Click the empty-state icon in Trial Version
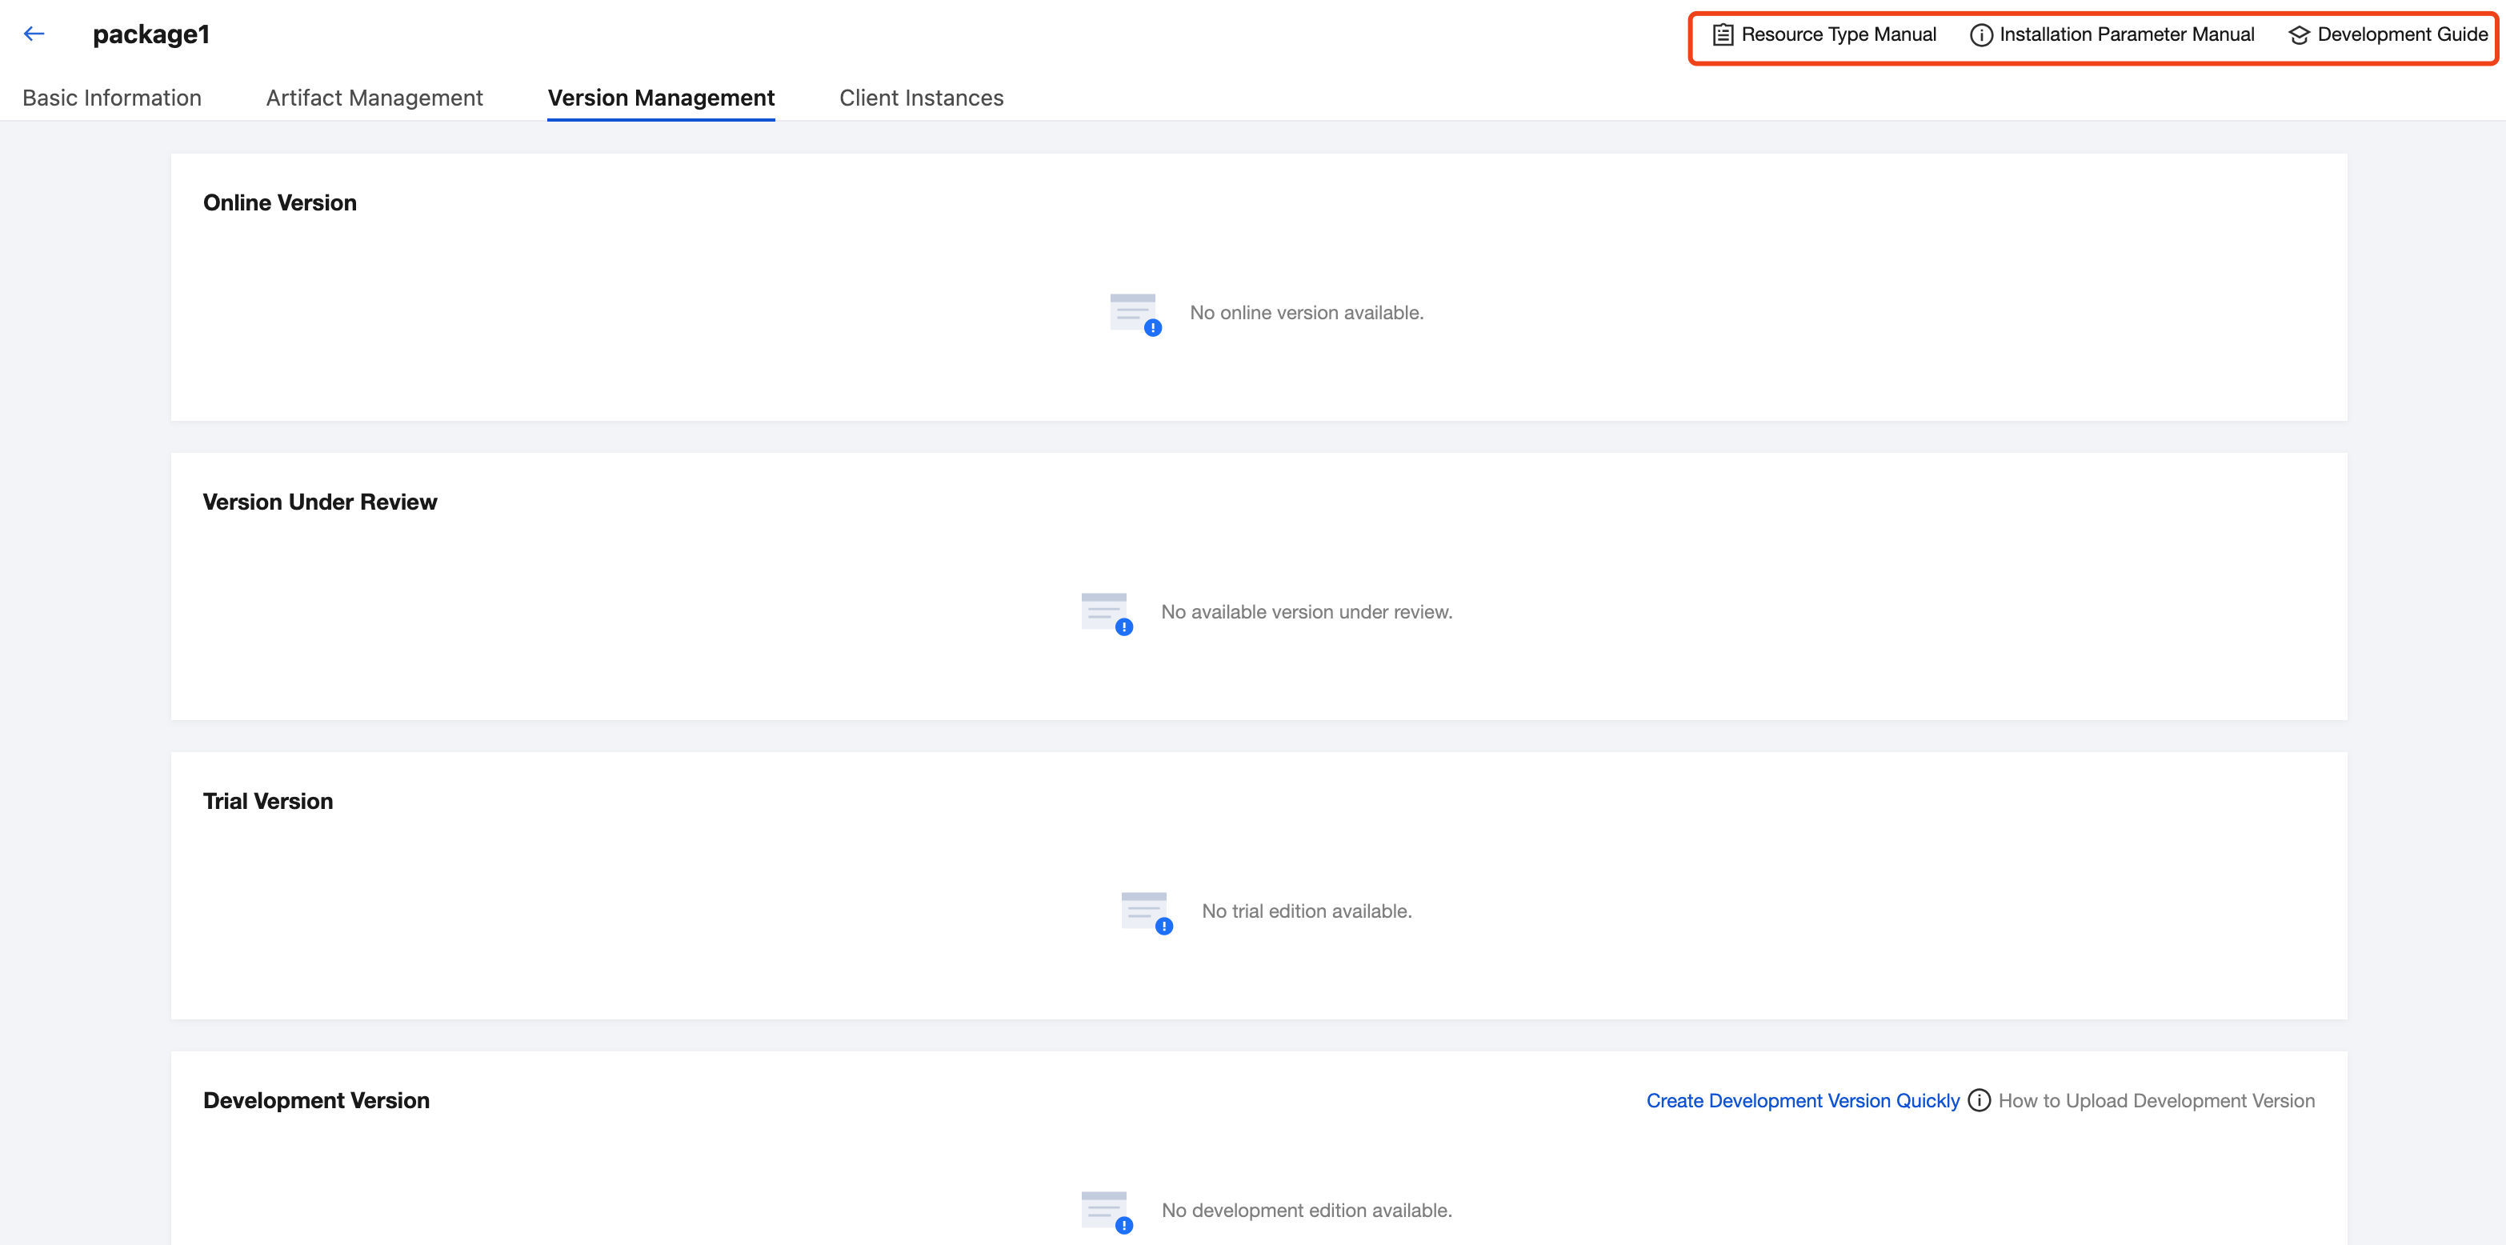Screen dimensions: 2506x1245 [1146, 911]
